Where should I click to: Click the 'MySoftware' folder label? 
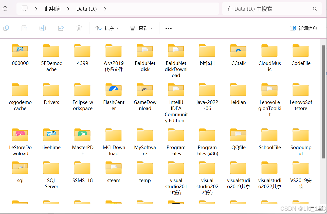145,151
